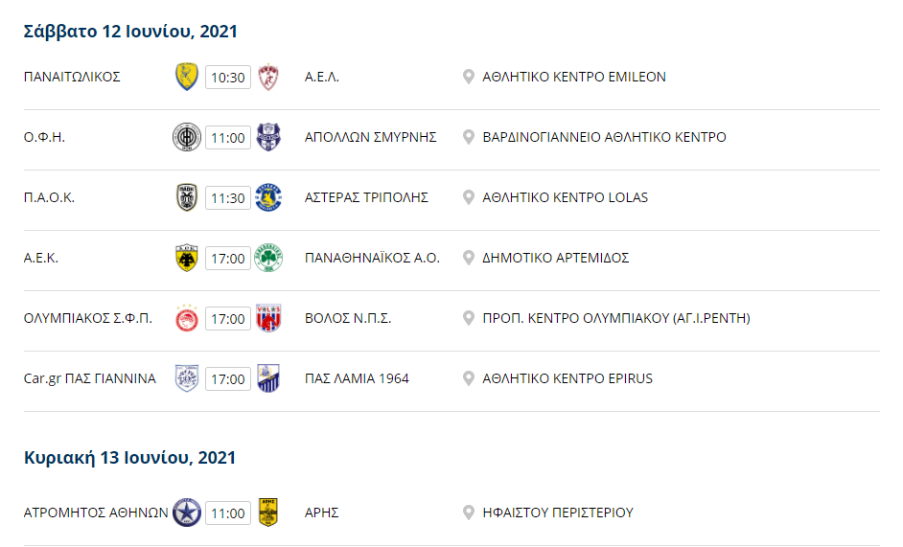Click the Car.gr ΠΑΣ ΓΙΑΝΝΙΝΑ team name
The height and width of the screenshot is (547, 903).
(x=90, y=378)
